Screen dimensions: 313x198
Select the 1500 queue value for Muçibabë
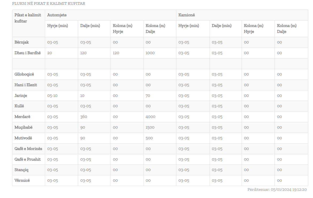(150, 127)
